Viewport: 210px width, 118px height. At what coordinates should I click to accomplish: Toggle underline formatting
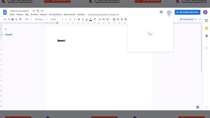87,20
